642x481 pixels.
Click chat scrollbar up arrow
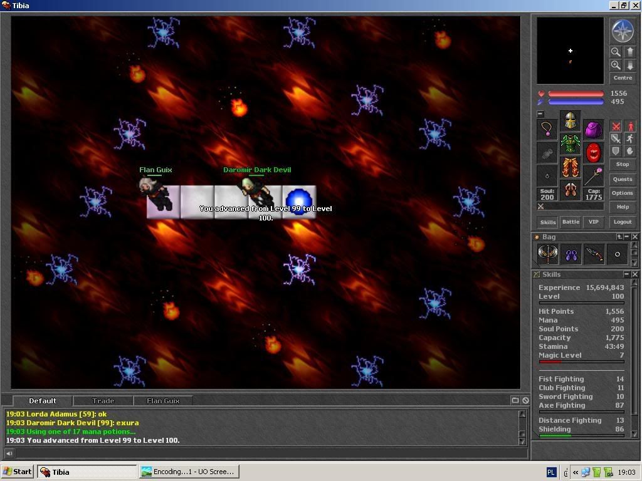pyautogui.click(x=522, y=414)
